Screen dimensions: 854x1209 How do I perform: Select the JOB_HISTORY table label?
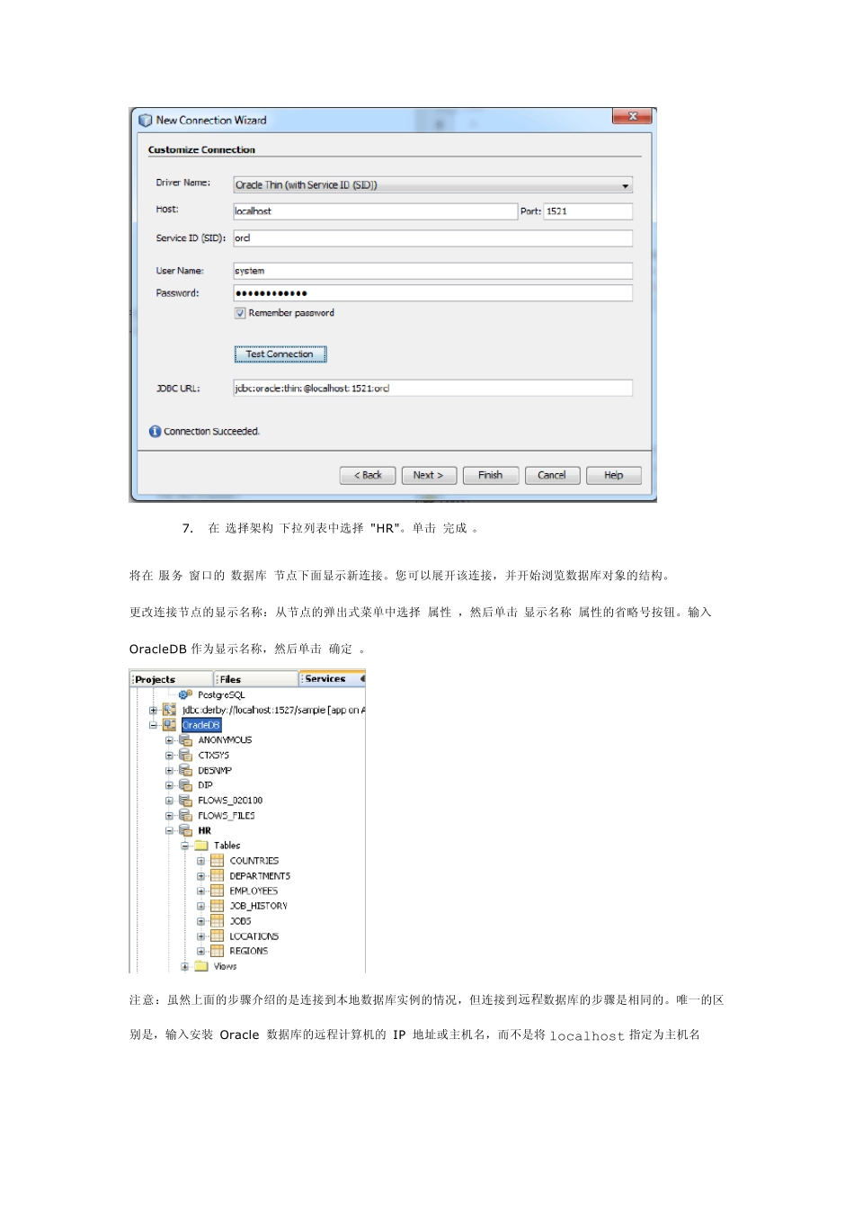pyautogui.click(x=259, y=906)
